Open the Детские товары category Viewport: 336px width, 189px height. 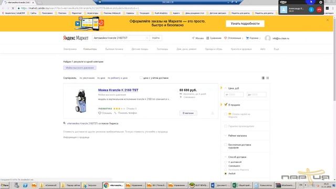[140, 49]
